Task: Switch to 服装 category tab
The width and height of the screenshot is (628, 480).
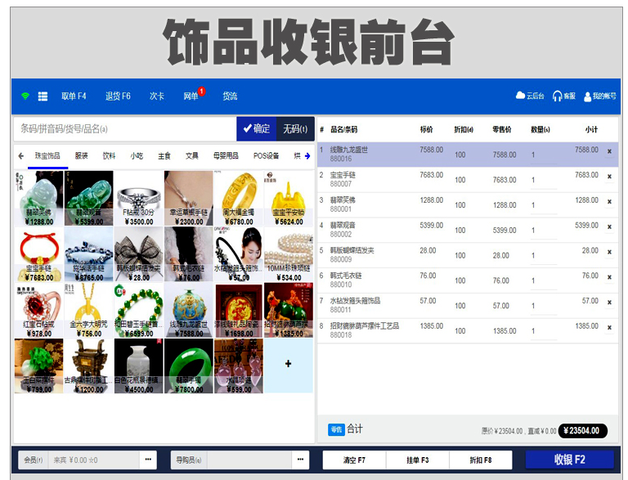Action: [x=81, y=155]
